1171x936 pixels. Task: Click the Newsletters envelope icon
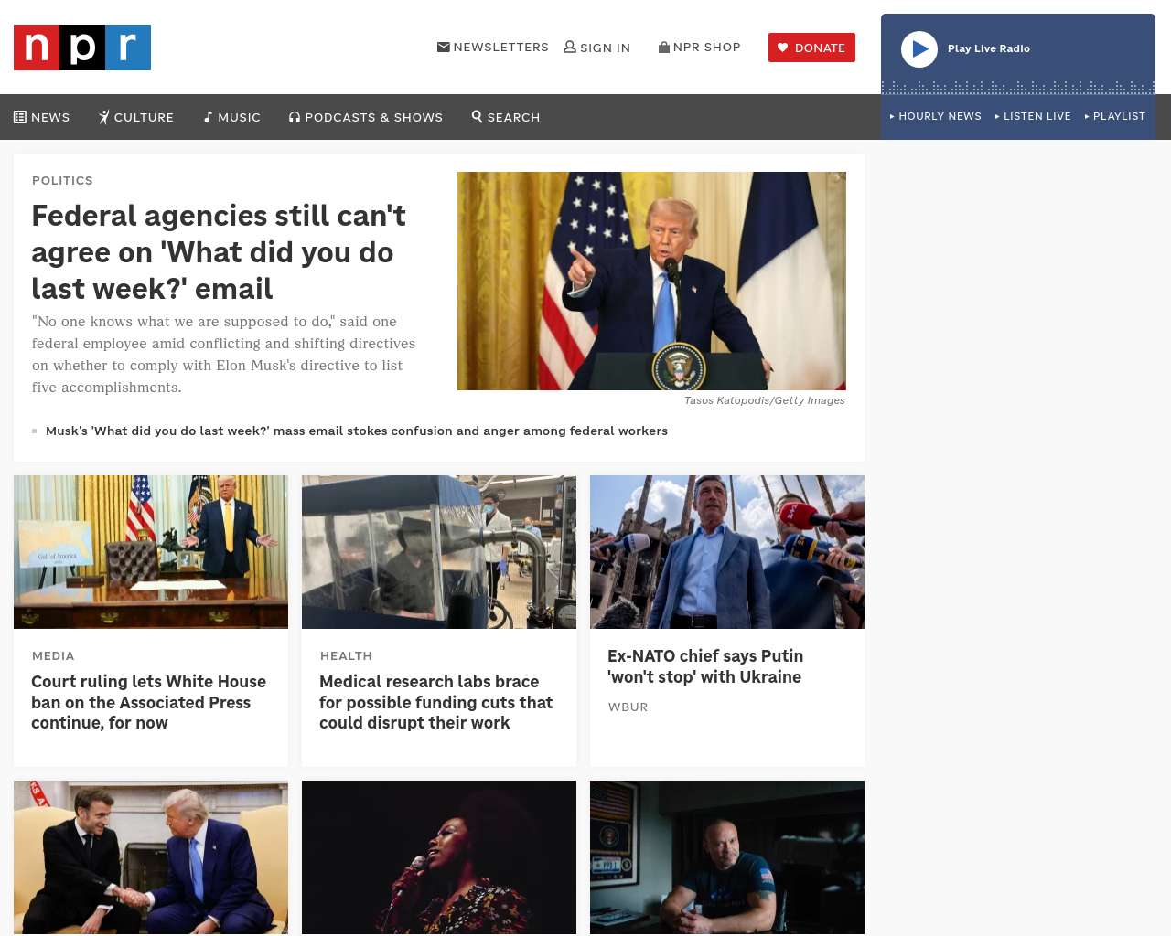click(444, 47)
